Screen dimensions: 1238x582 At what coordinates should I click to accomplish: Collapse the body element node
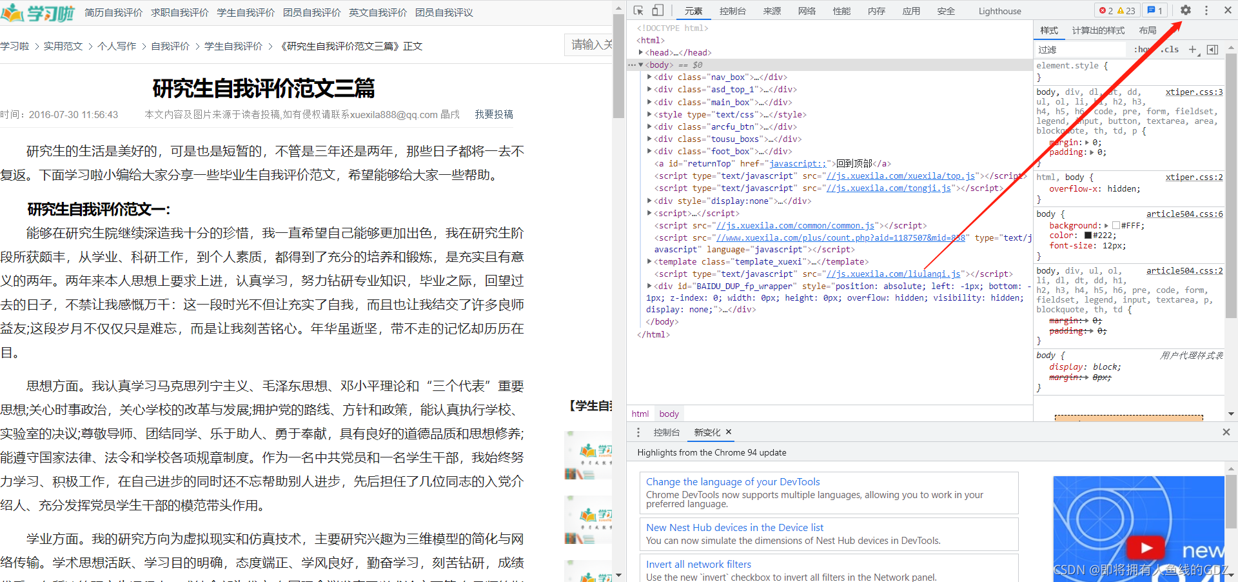641,65
